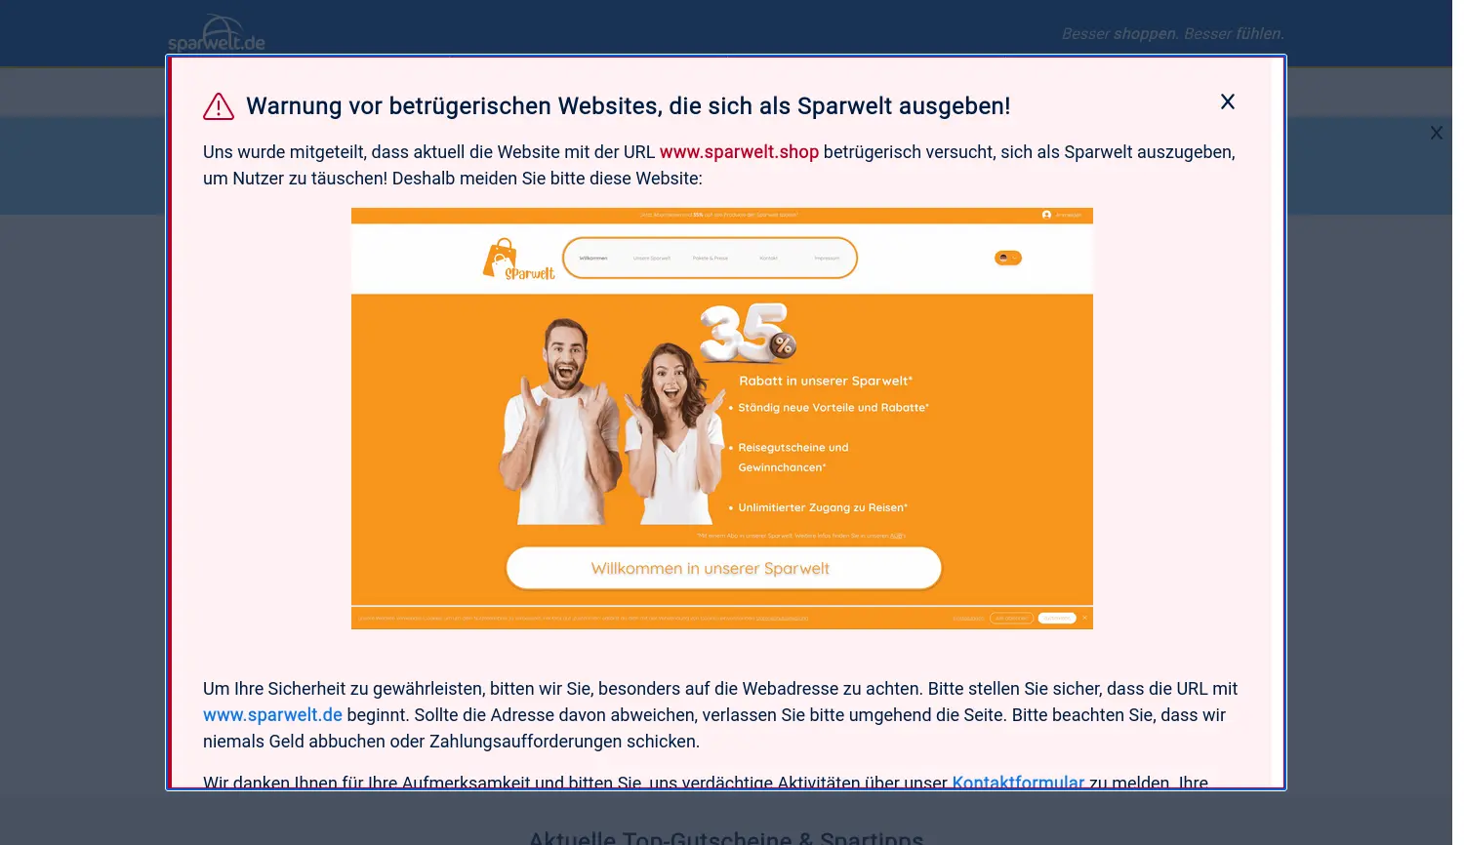Click the white cookie accept button

point(1057,618)
